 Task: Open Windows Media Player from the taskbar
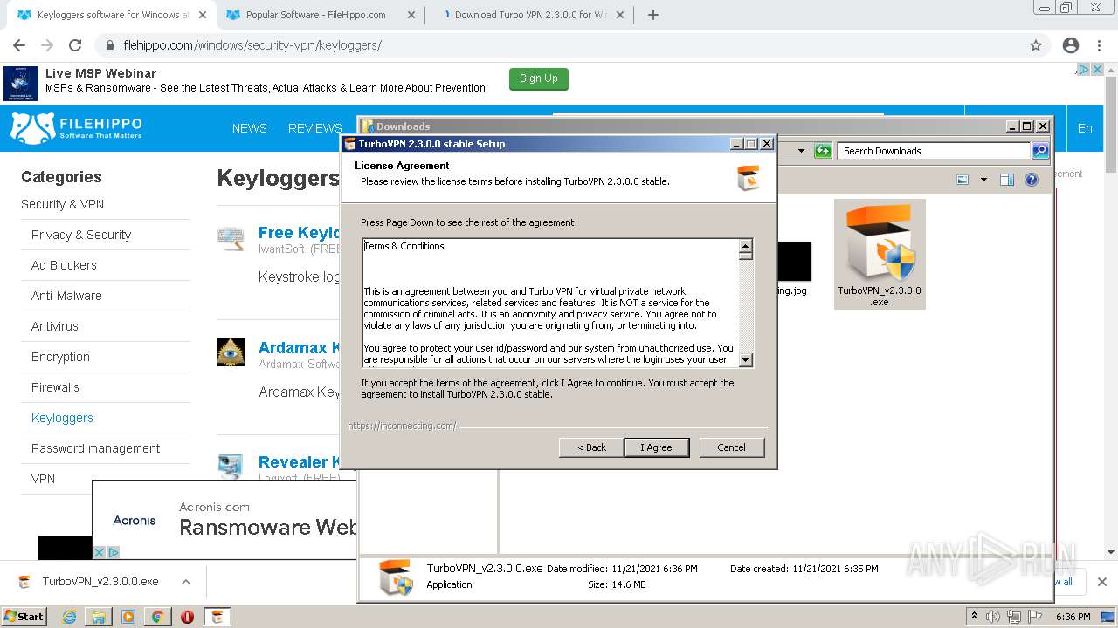click(x=128, y=617)
